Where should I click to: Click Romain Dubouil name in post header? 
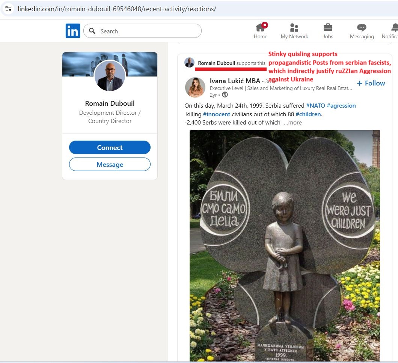point(216,63)
